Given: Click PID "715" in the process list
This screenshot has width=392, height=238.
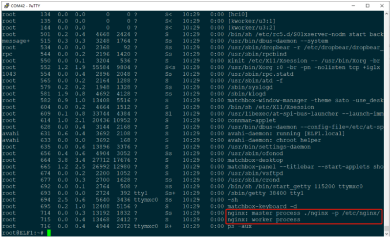Looking at the screenshot, I should [45, 220].
